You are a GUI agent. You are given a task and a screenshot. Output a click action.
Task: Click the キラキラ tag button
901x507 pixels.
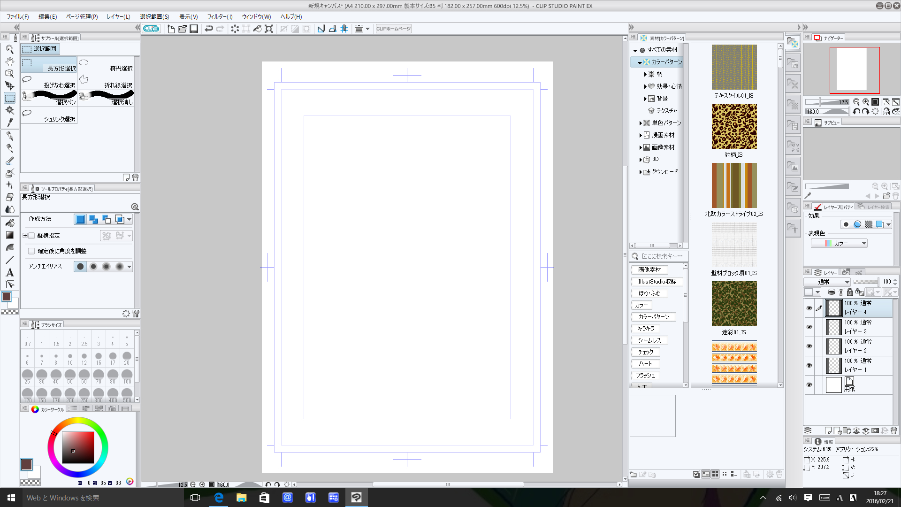point(646,329)
